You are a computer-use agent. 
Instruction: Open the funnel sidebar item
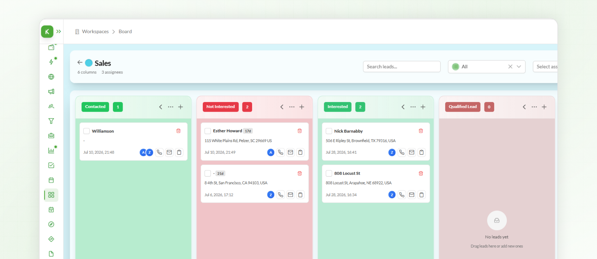click(51, 121)
